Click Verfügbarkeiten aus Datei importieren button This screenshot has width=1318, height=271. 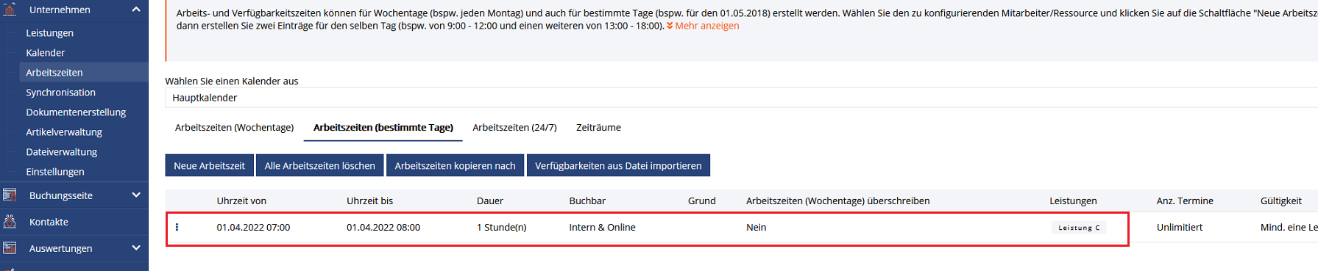[618, 165]
